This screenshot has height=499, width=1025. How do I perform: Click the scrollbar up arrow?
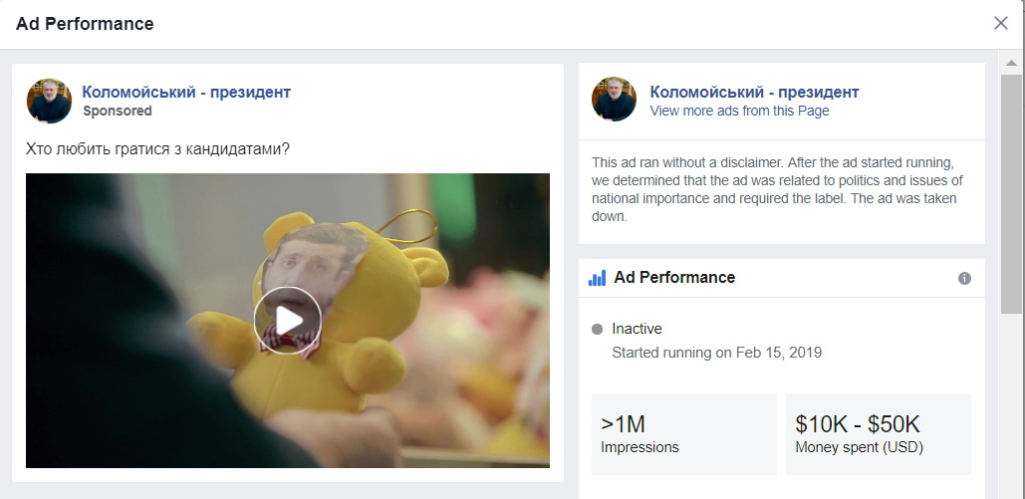(x=1011, y=63)
